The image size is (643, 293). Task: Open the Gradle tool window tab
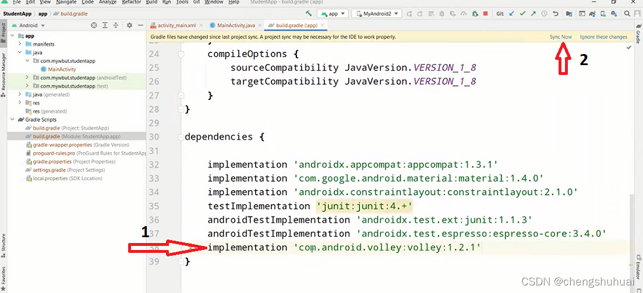click(638, 34)
